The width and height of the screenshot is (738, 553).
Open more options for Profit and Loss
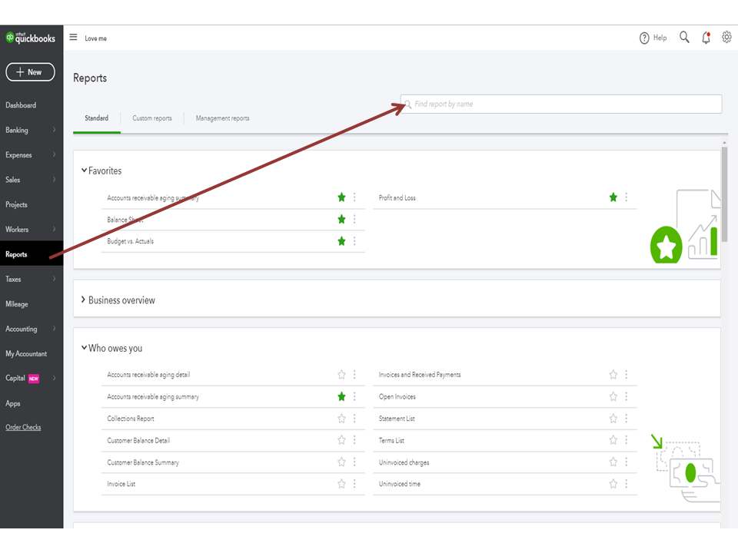click(x=626, y=197)
